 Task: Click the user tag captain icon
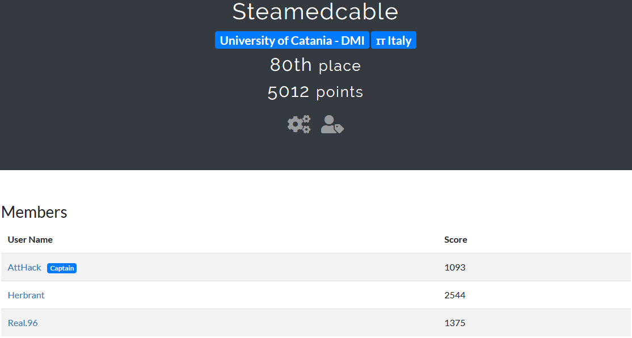click(332, 124)
